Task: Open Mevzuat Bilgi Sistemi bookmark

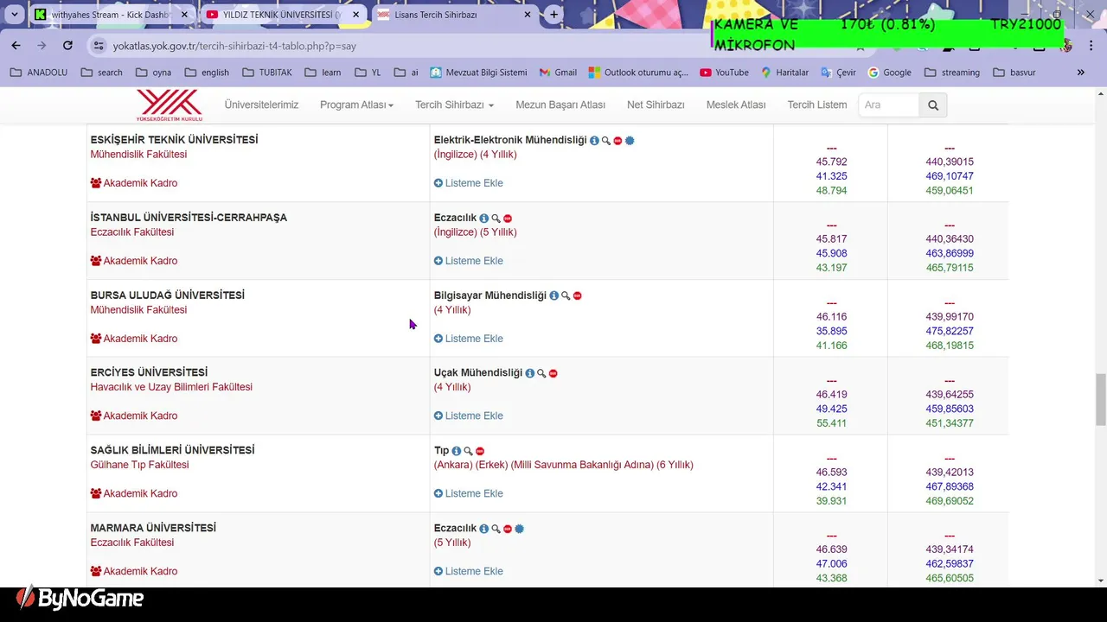Action: (478, 73)
